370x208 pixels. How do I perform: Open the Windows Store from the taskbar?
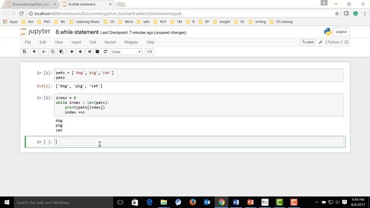coord(135,202)
